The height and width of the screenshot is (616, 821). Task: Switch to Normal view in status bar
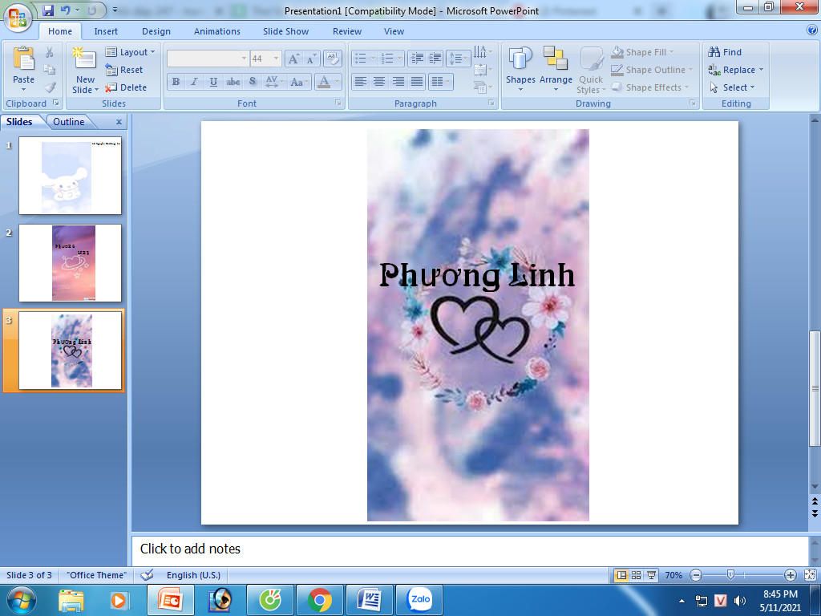[x=621, y=575]
